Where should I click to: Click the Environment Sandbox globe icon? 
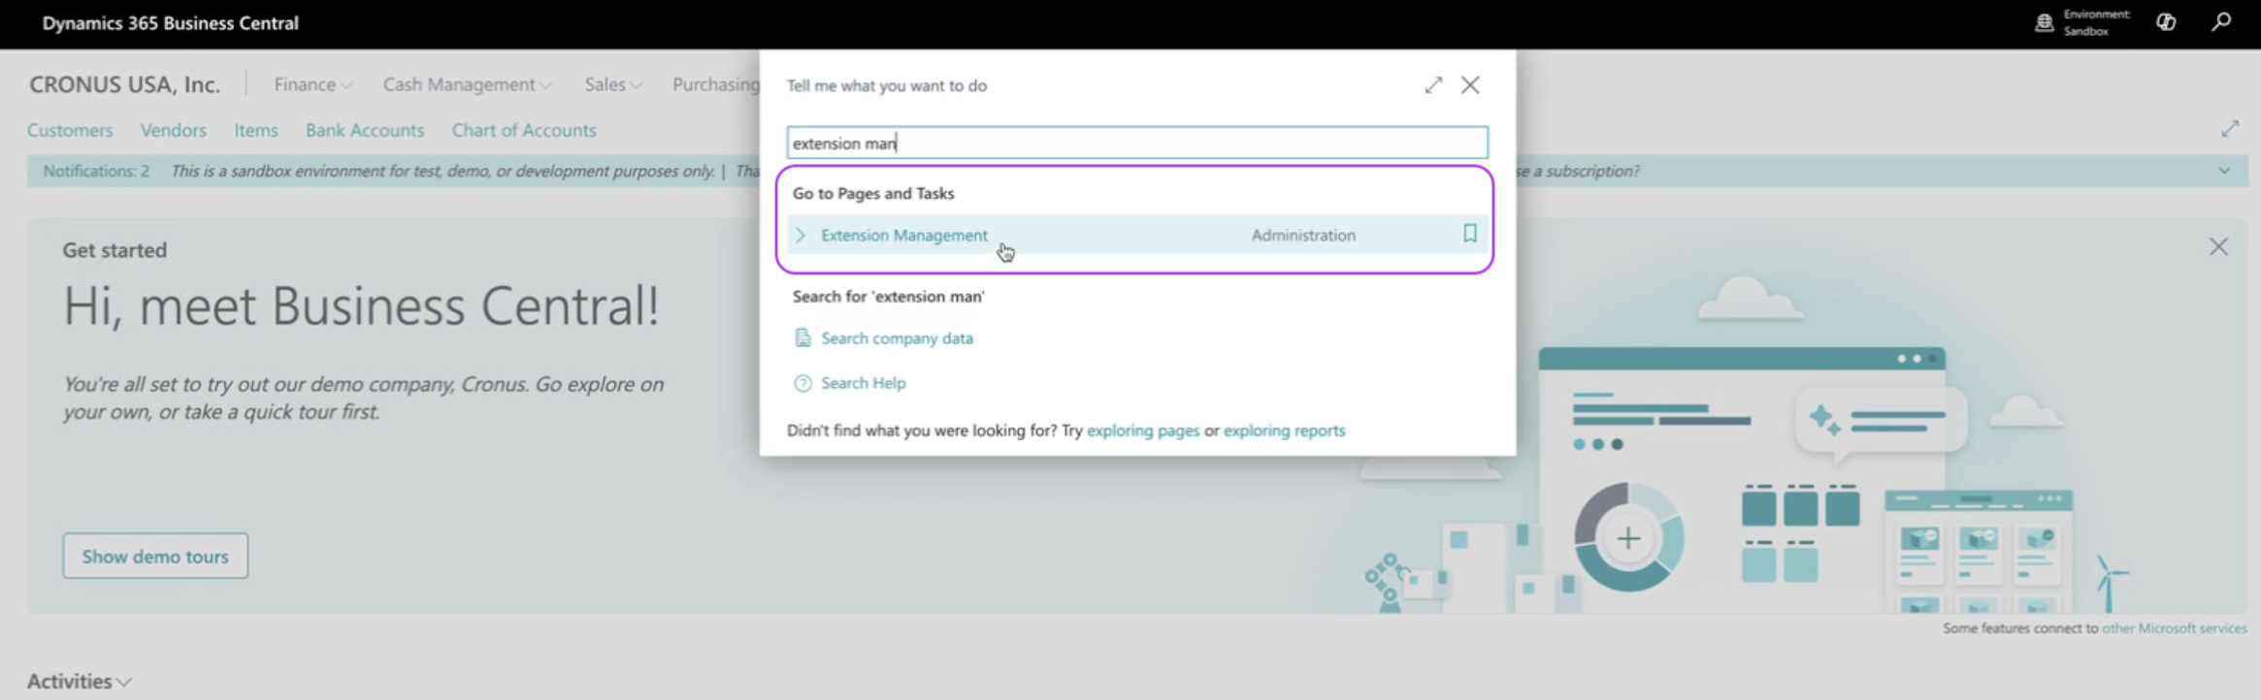[2045, 22]
